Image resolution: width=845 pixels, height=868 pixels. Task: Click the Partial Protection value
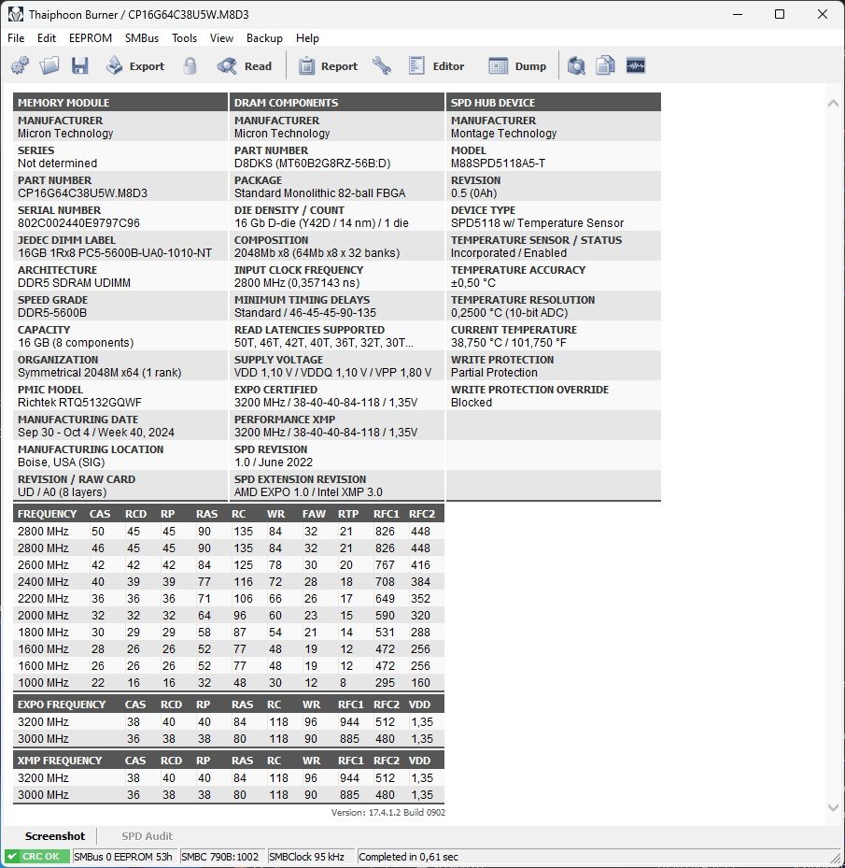coord(494,373)
